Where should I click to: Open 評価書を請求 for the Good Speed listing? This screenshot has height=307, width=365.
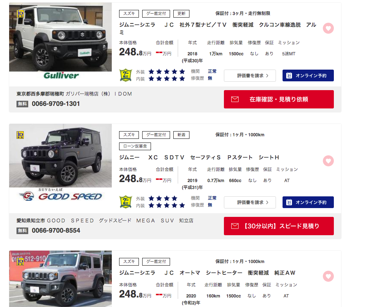click(x=250, y=203)
